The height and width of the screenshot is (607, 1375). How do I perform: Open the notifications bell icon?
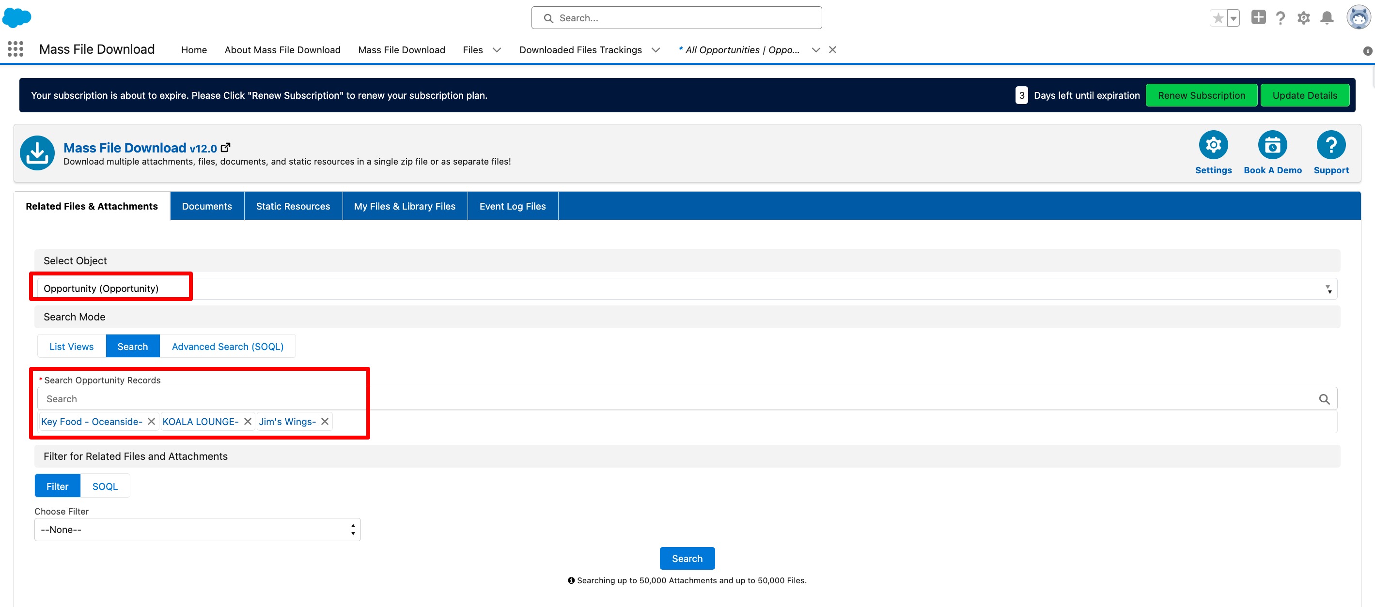pos(1327,18)
